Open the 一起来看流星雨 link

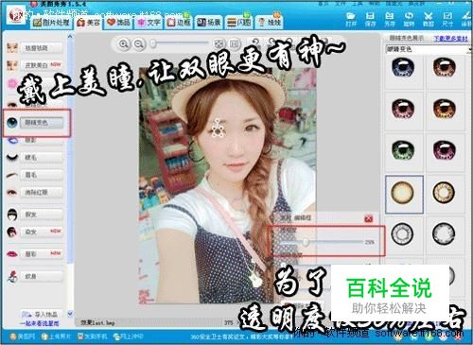click(x=39, y=323)
